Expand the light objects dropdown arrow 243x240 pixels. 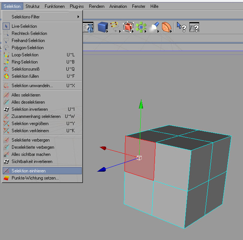158,31
